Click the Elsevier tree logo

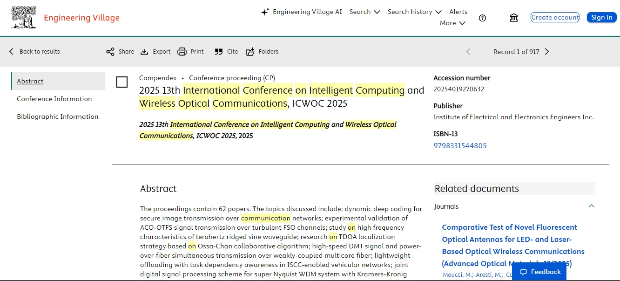(23, 18)
